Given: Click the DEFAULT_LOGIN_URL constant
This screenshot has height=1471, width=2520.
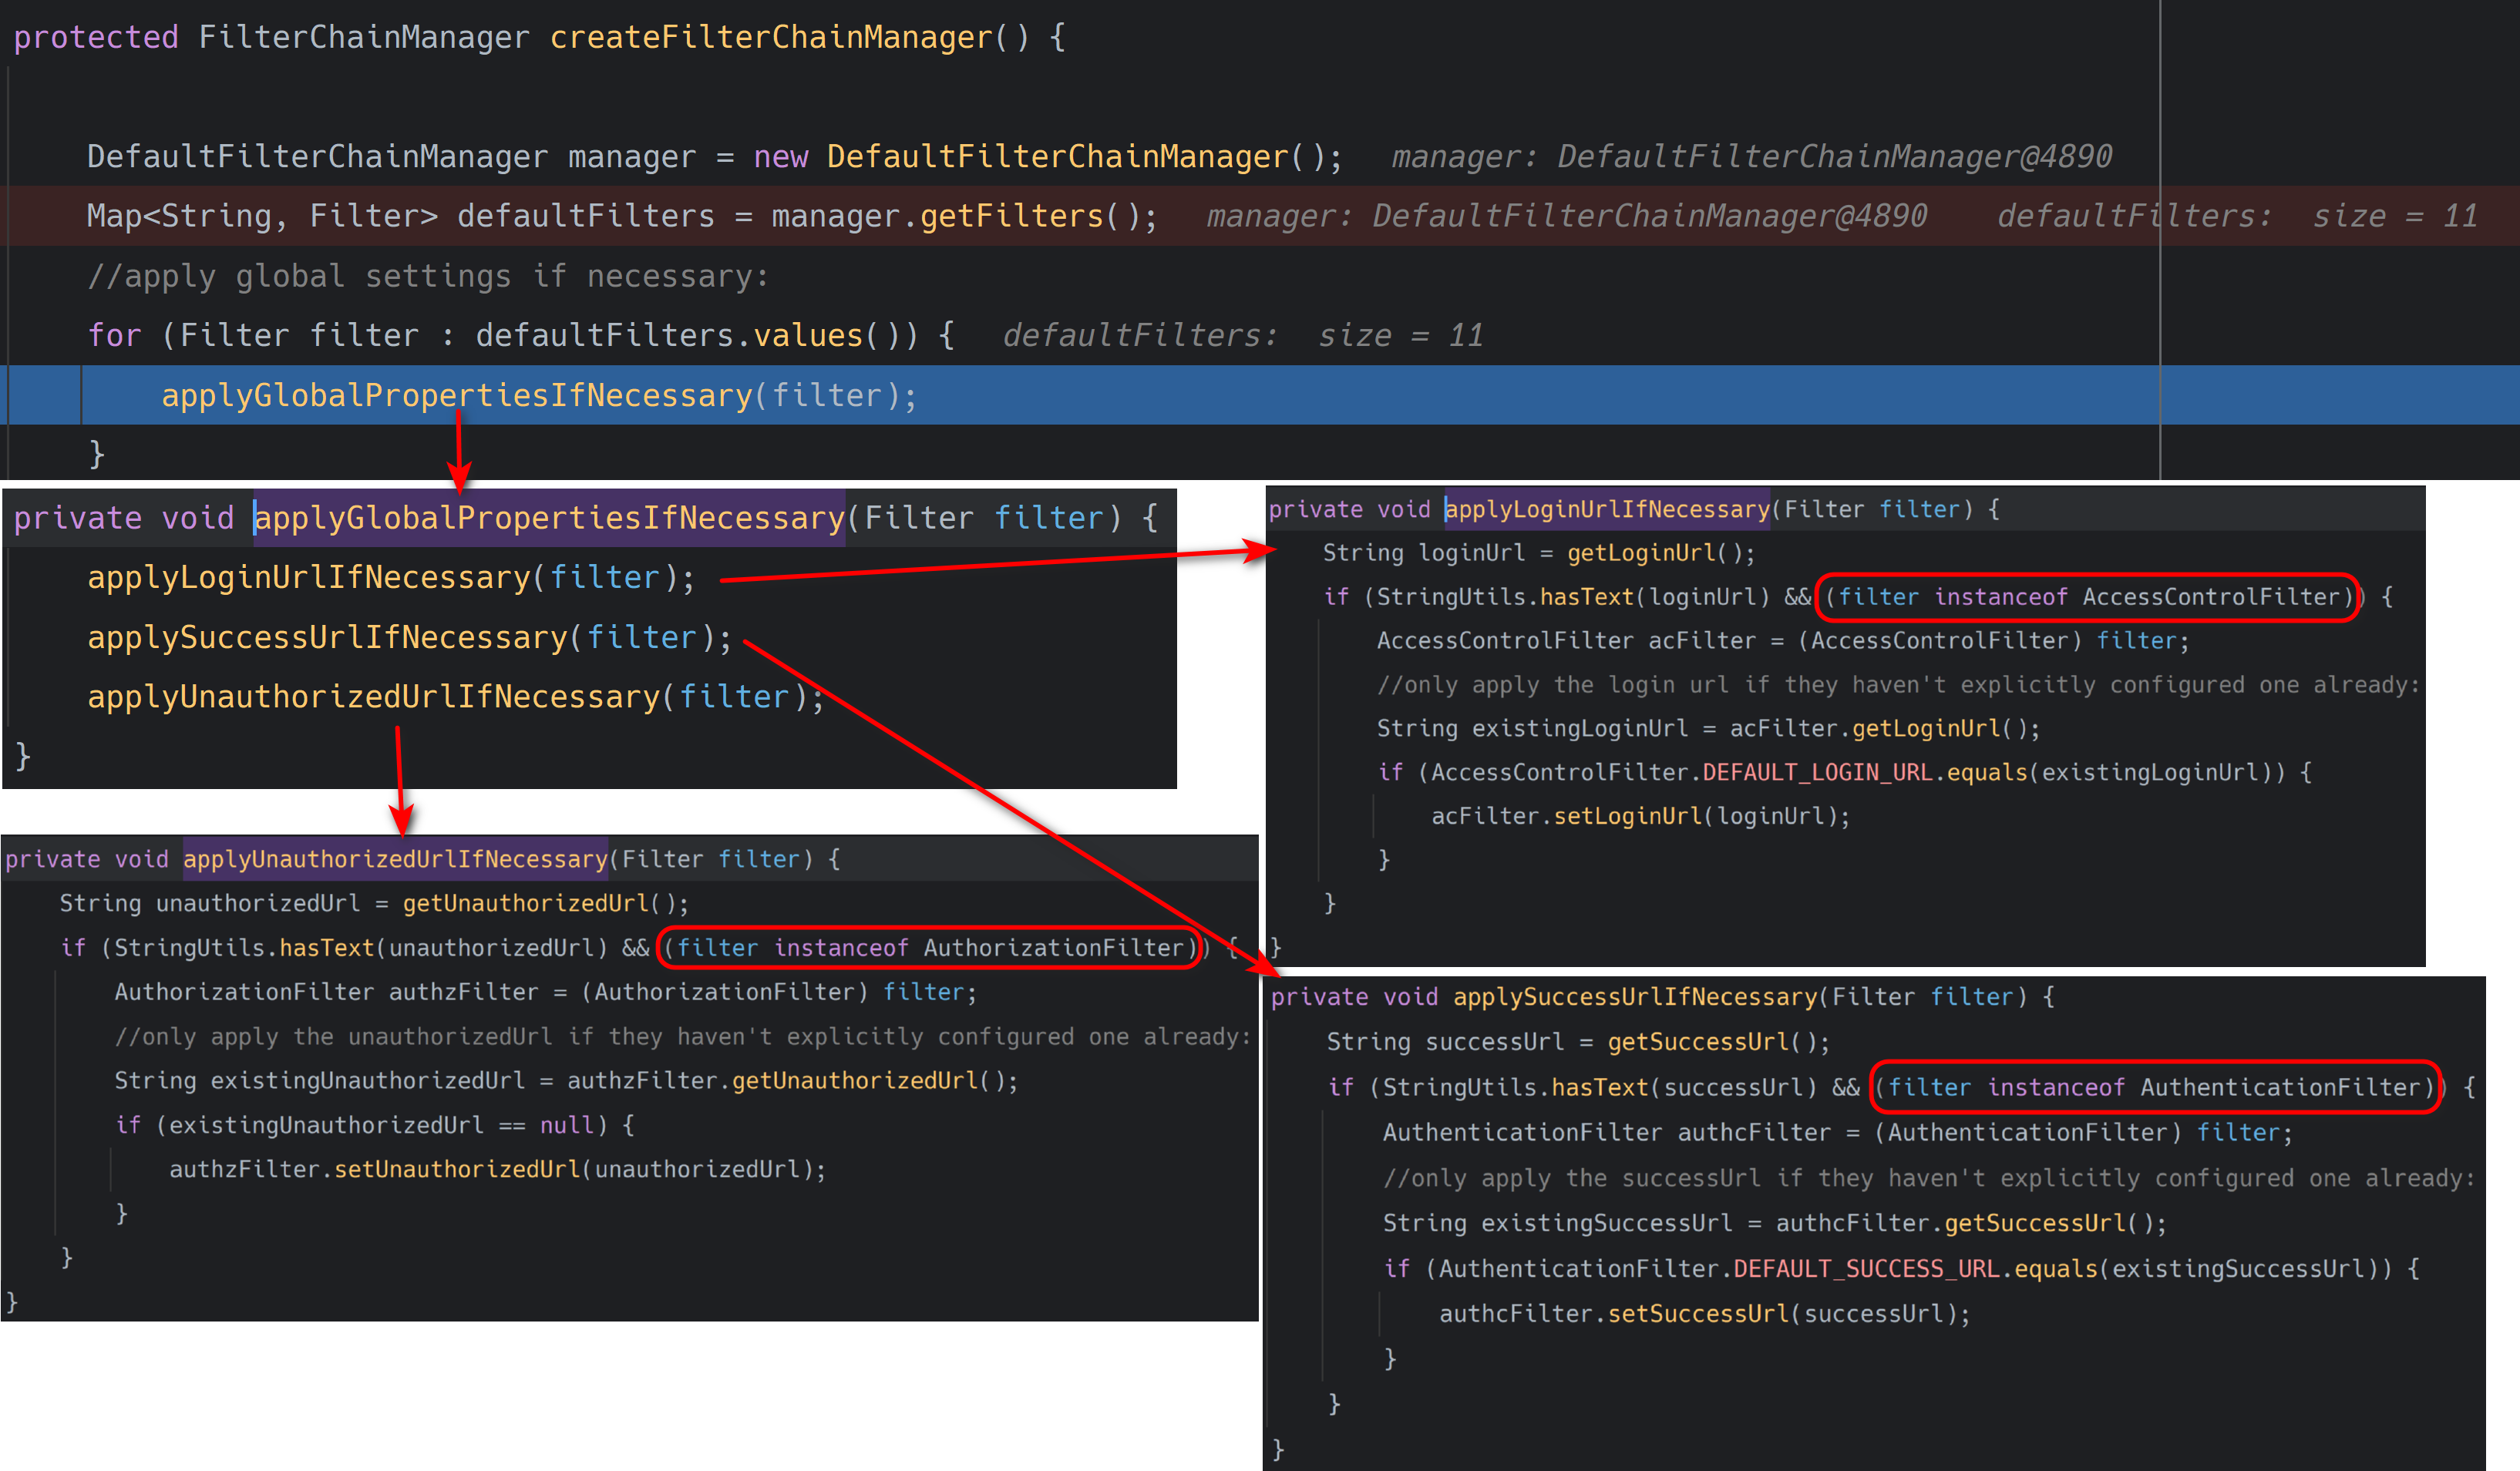Looking at the screenshot, I should 1817,772.
